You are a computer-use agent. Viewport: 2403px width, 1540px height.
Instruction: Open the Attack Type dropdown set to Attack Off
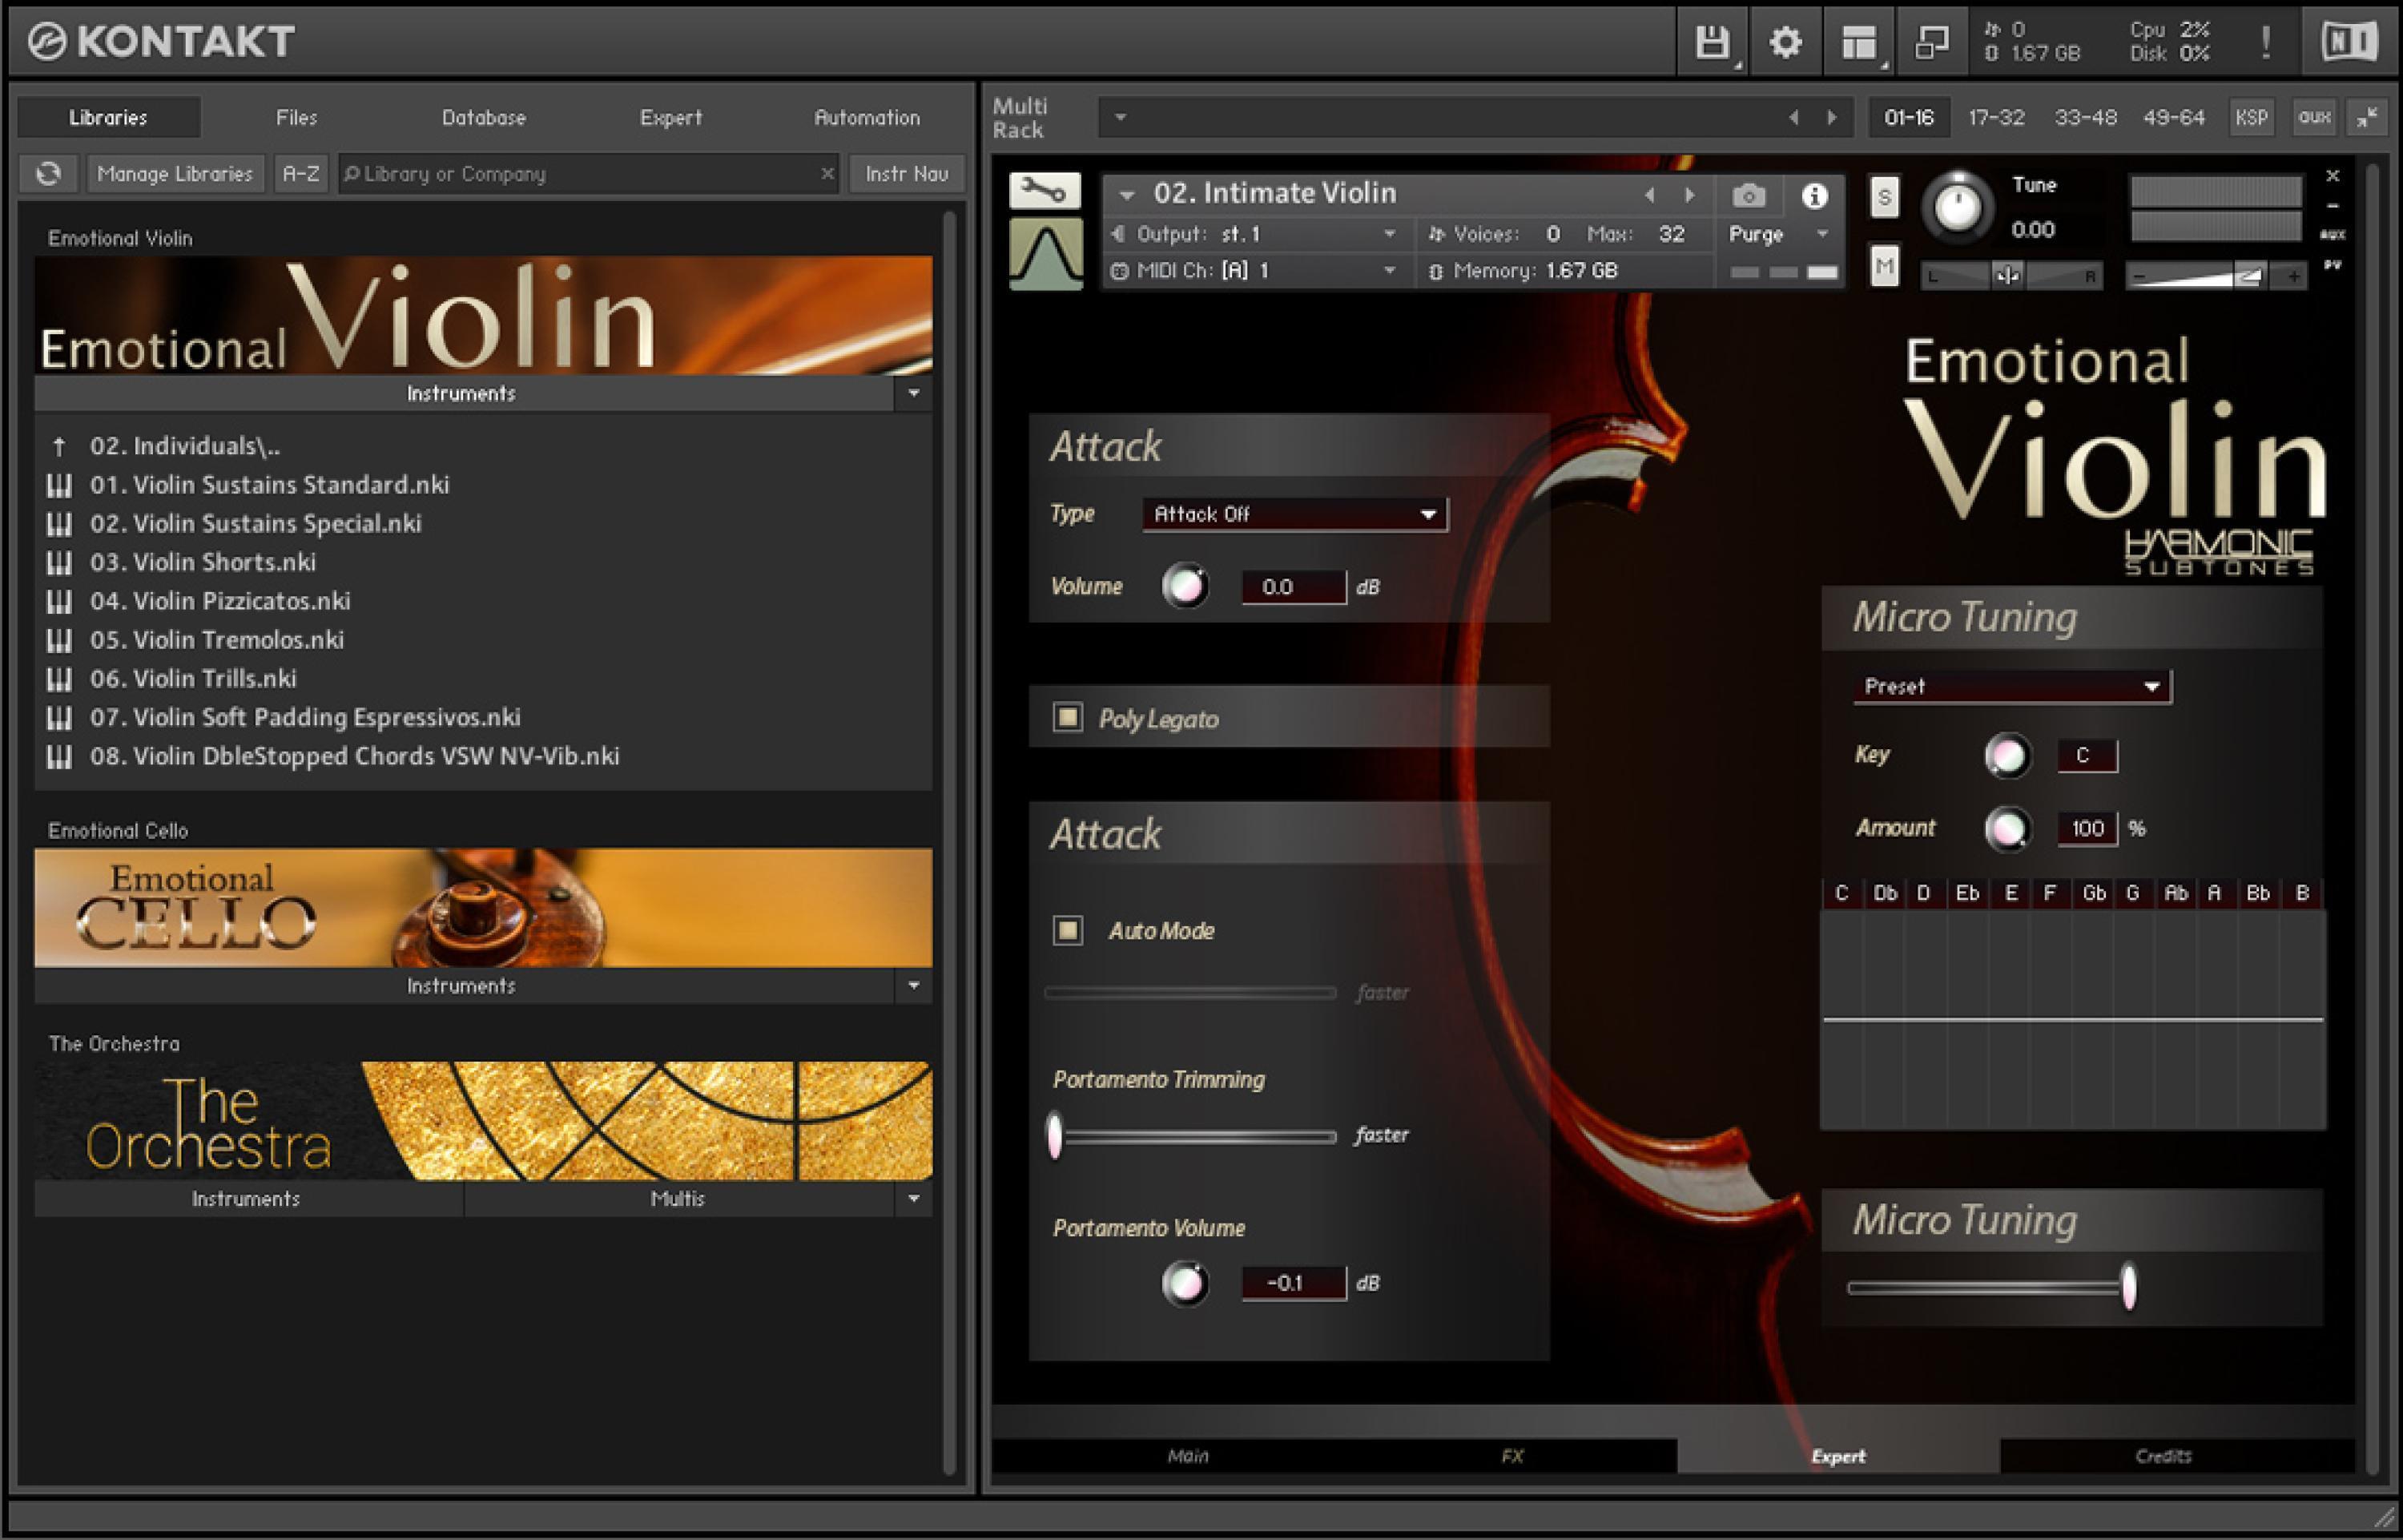point(1294,513)
